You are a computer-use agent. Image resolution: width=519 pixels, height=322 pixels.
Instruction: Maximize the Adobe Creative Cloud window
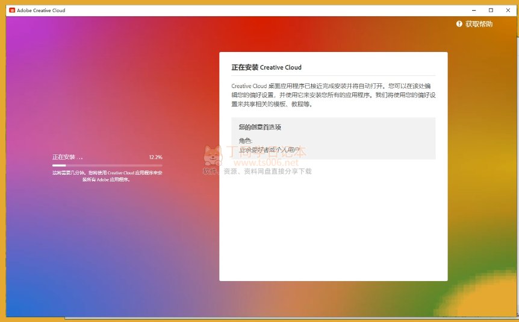click(x=491, y=10)
